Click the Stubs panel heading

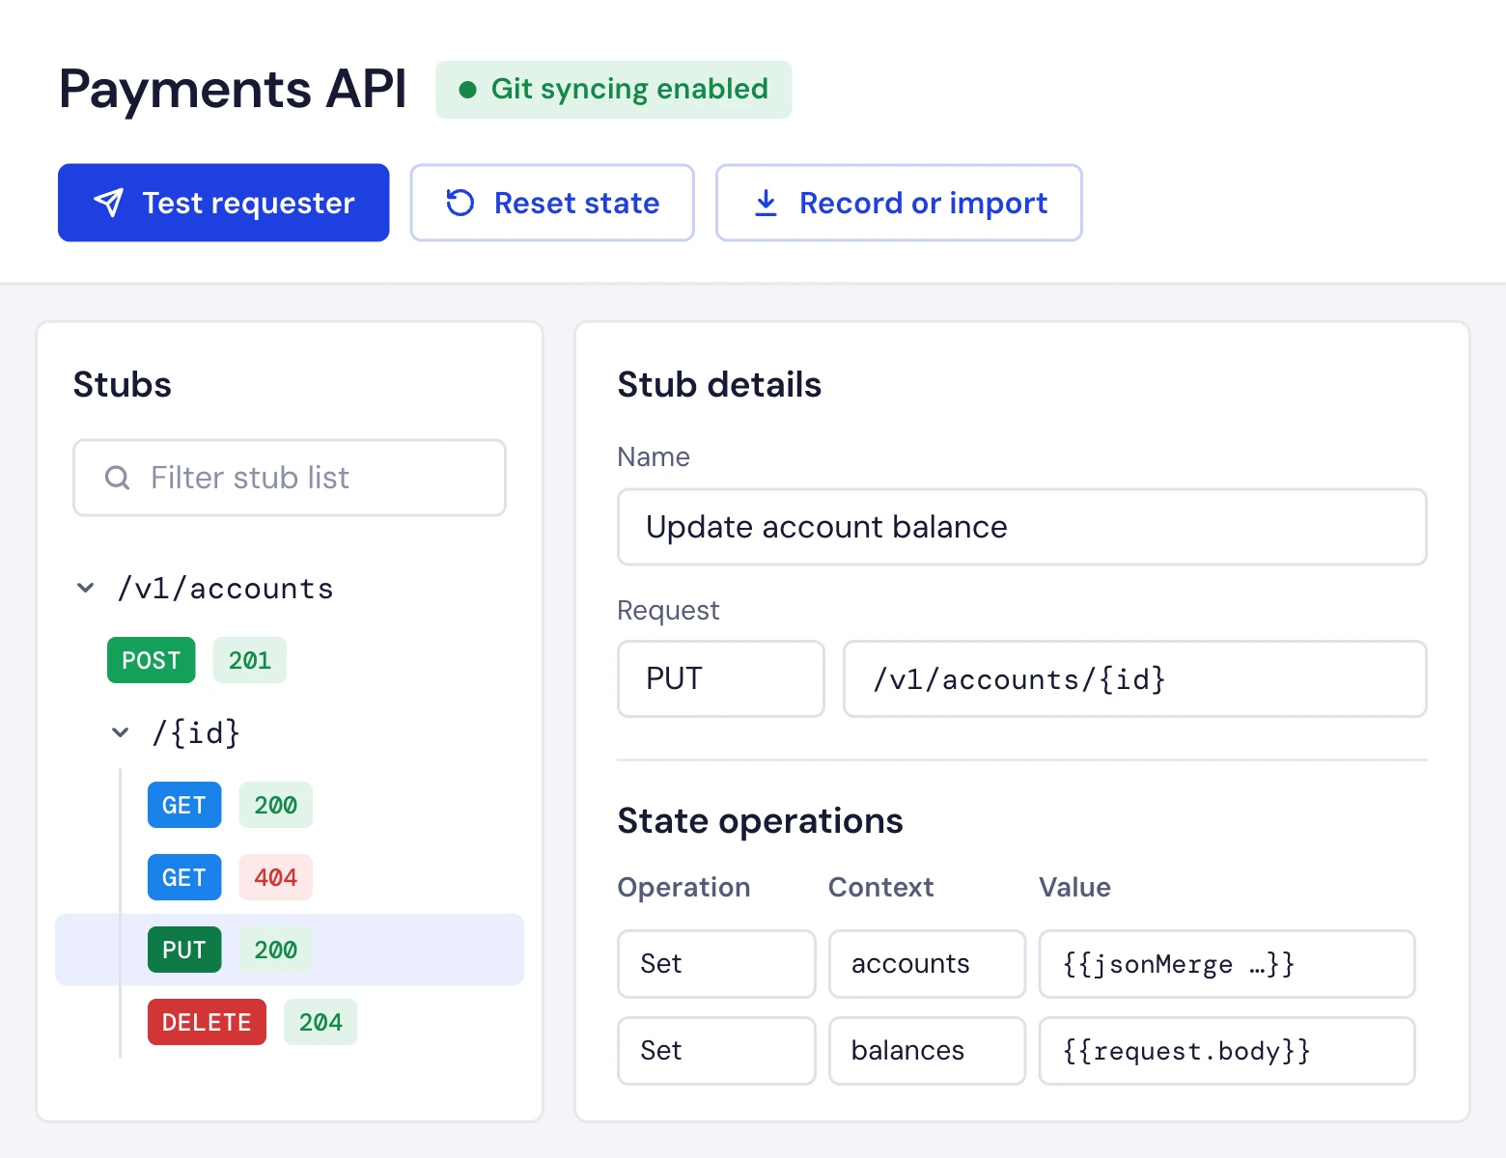(123, 385)
